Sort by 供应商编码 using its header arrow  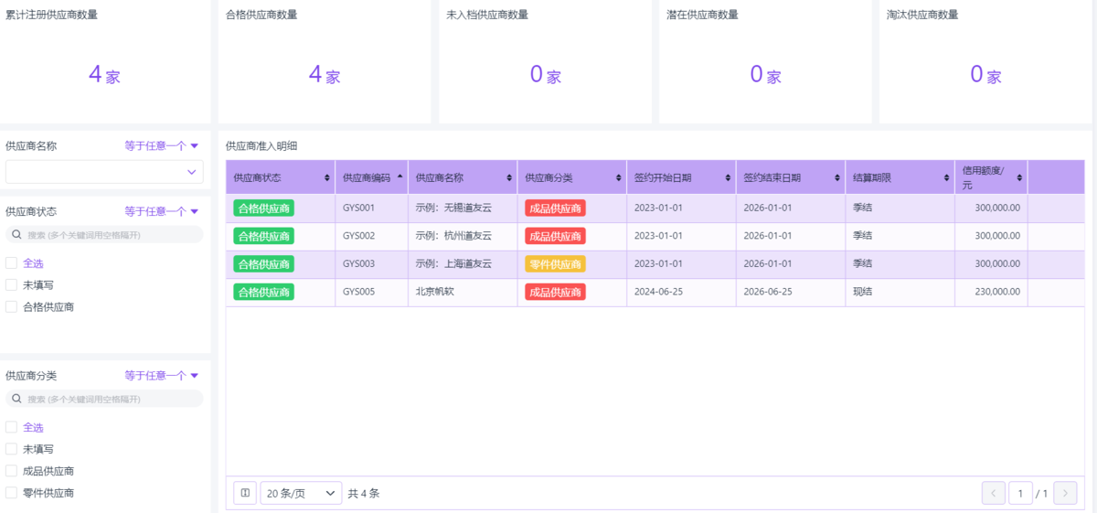click(x=399, y=177)
